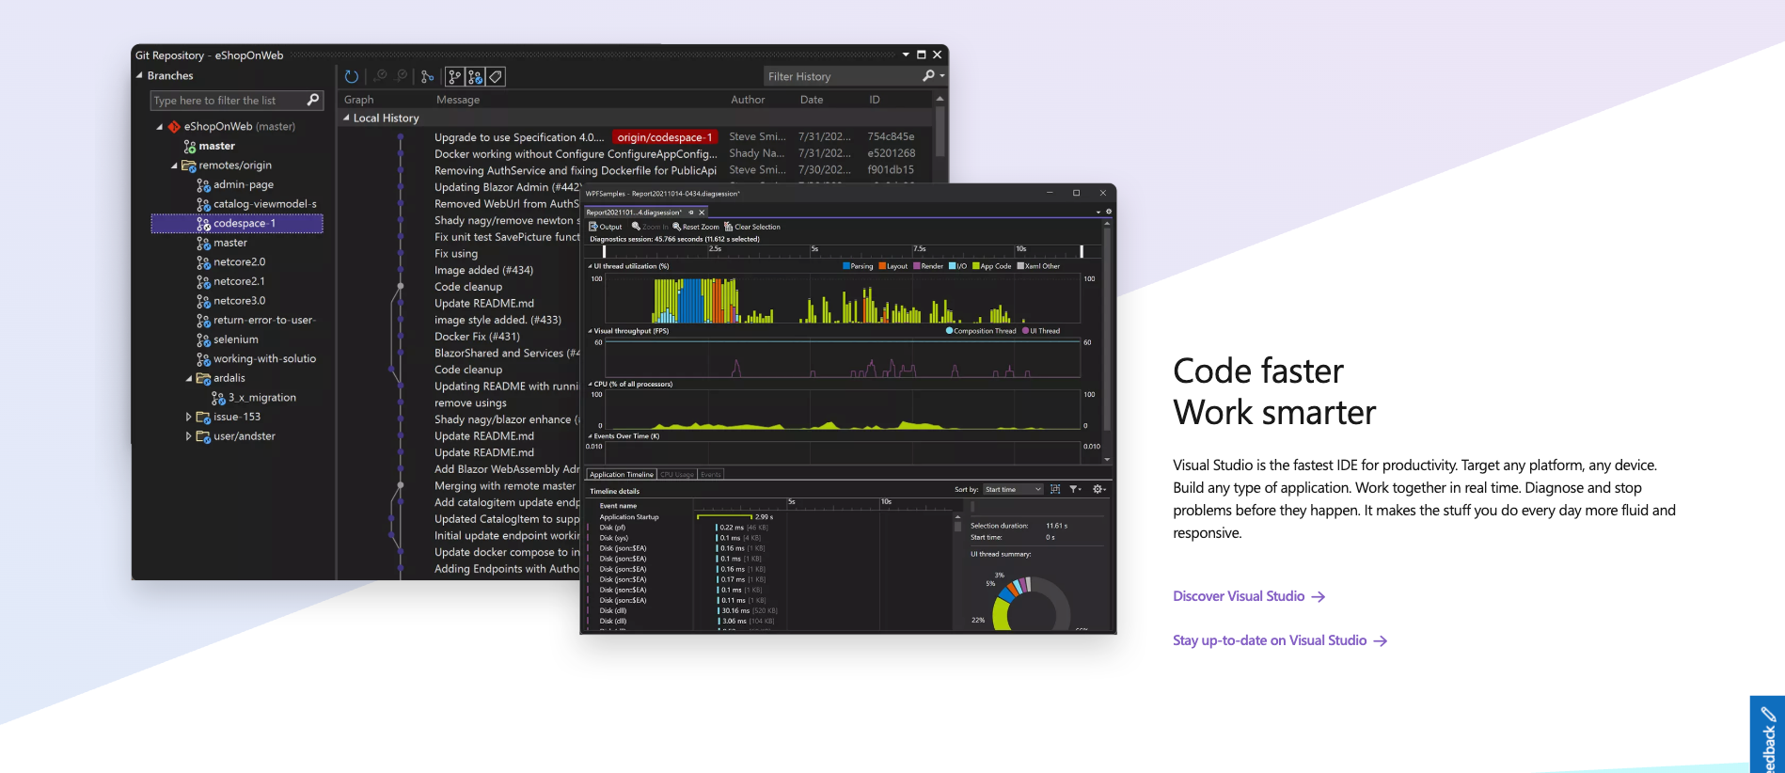Select the local master branch

pos(216,146)
